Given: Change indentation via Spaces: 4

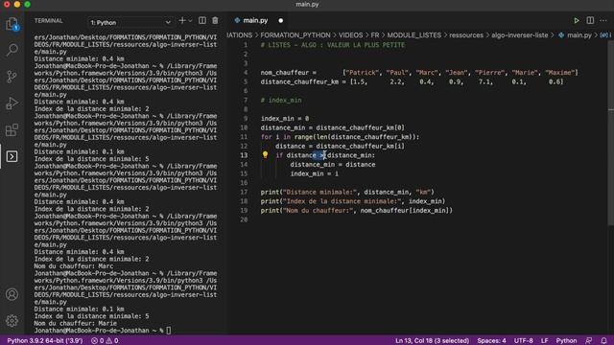Looking at the screenshot, I should point(491,341).
